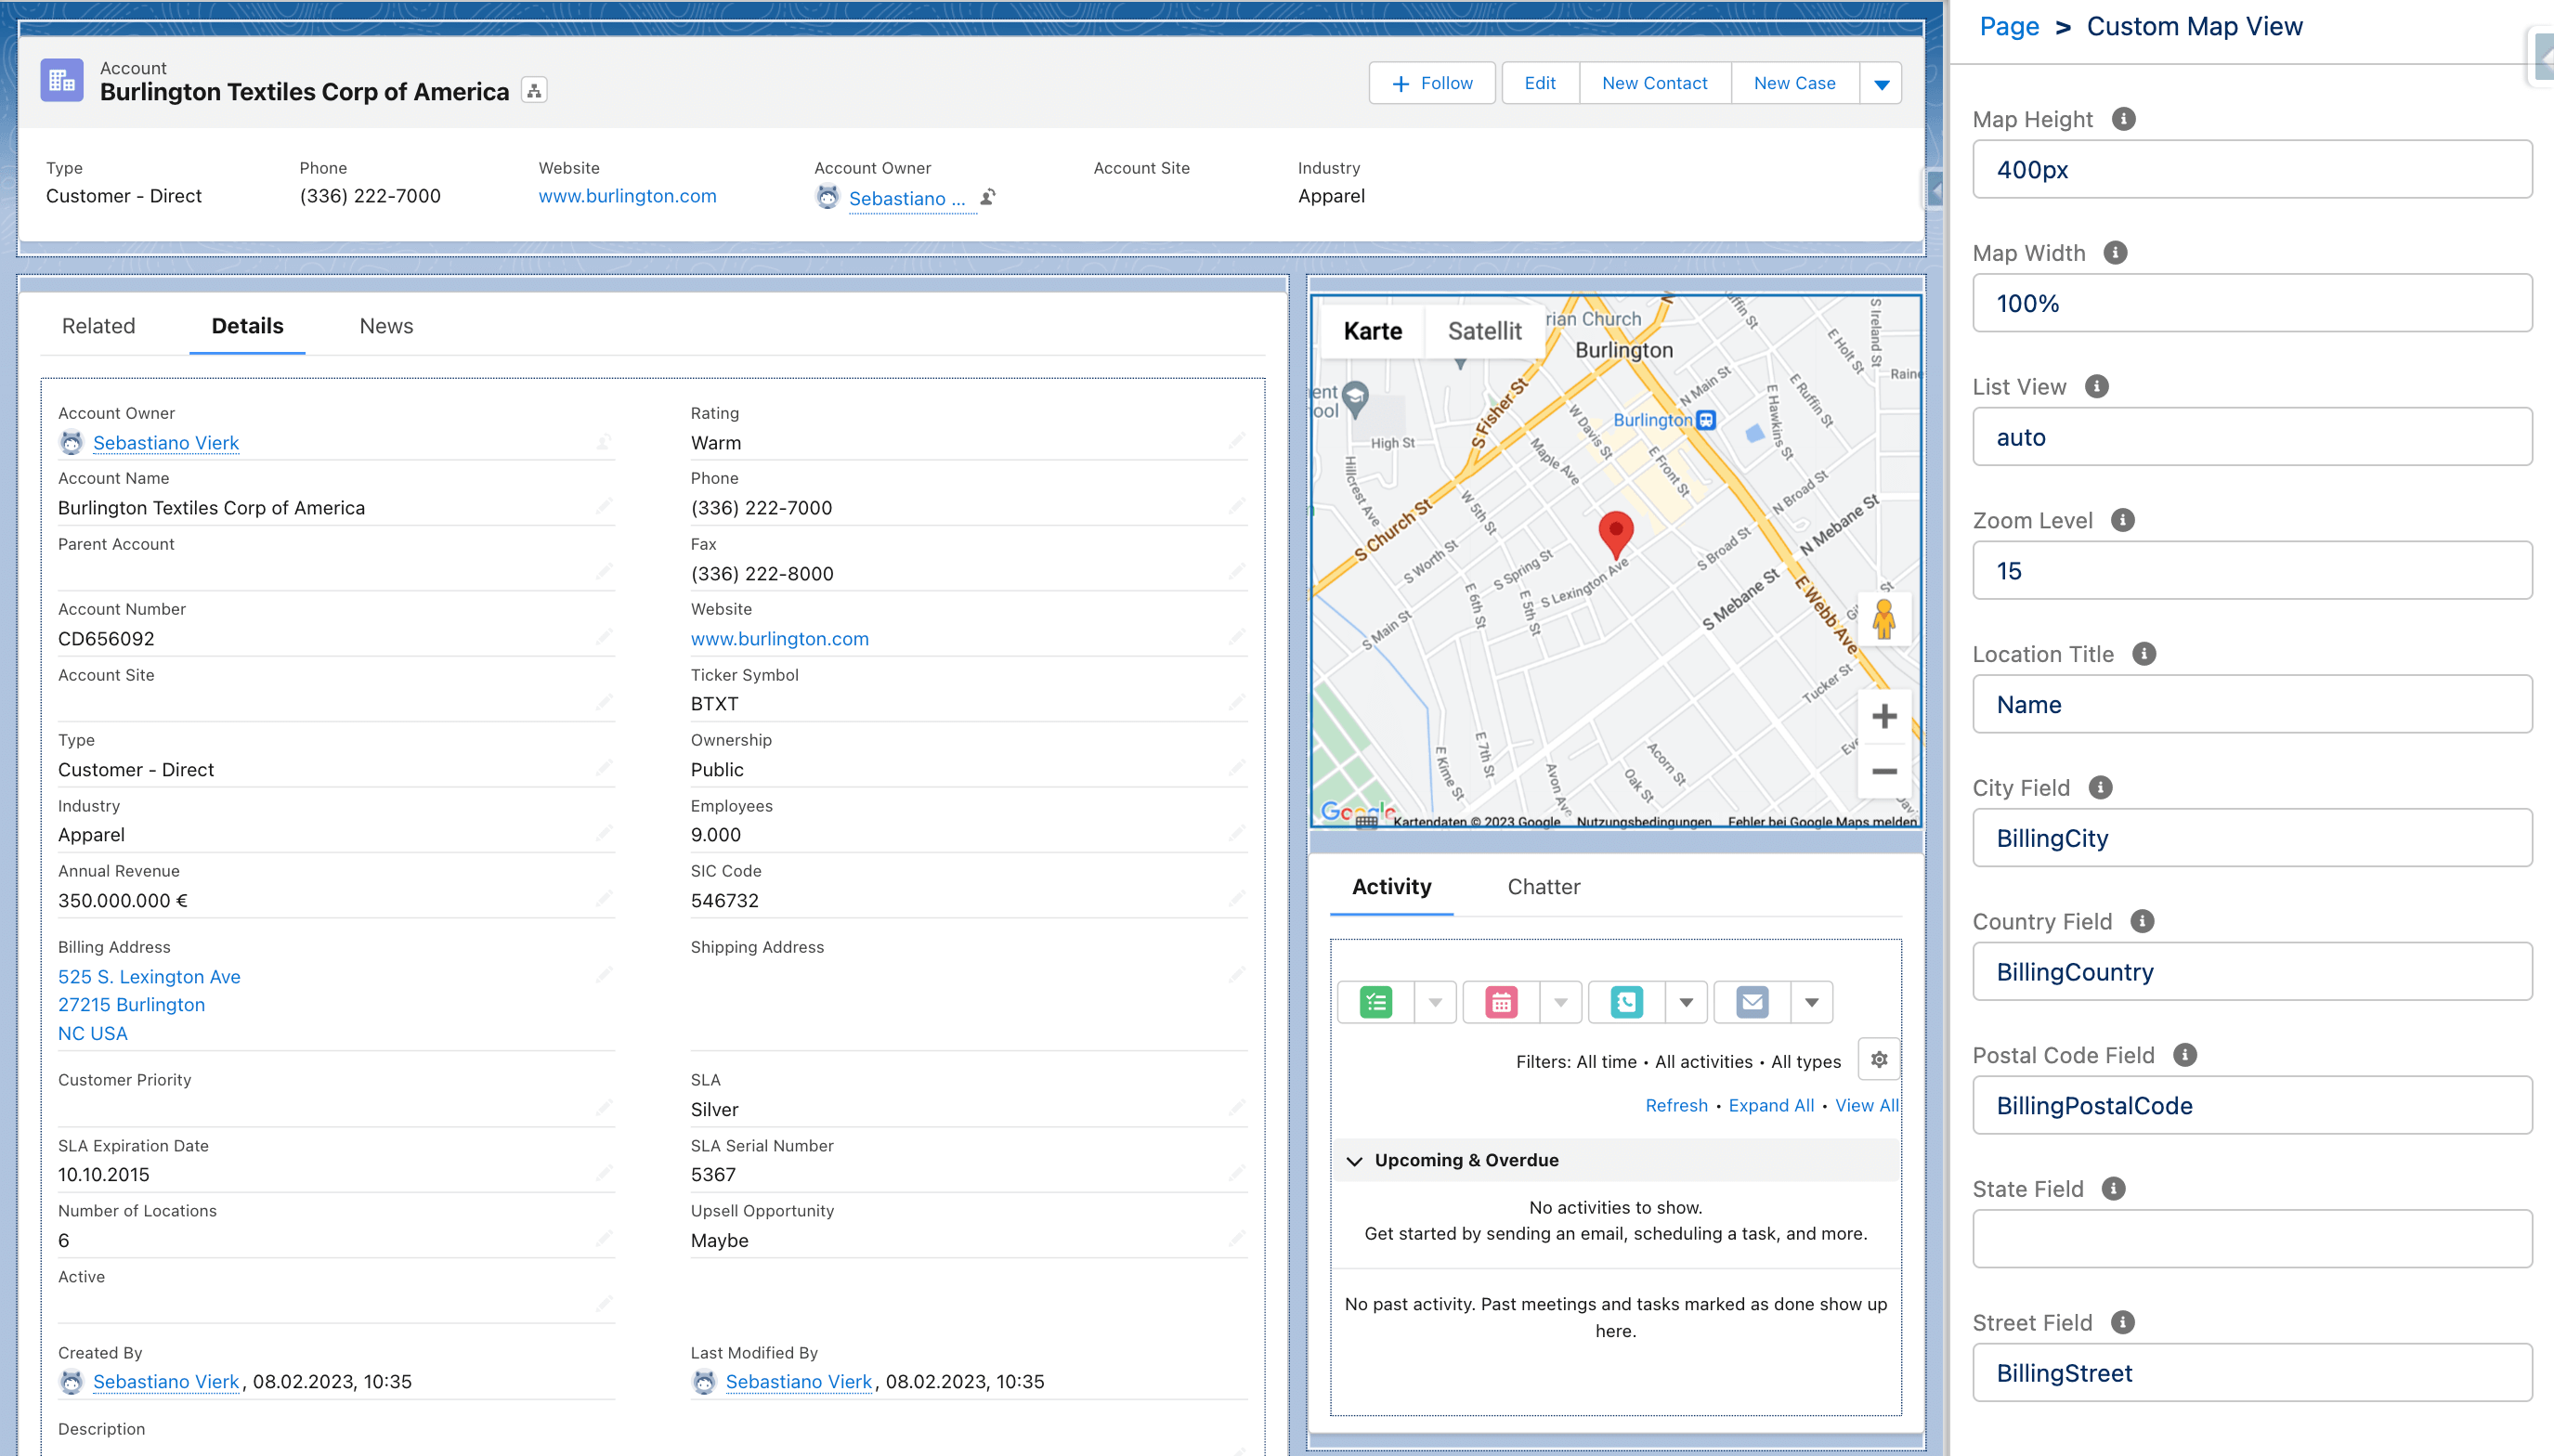Open Sebastiano Vierk in Account Owner details
Image resolution: width=2554 pixels, height=1456 pixels.
pos(166,442)
